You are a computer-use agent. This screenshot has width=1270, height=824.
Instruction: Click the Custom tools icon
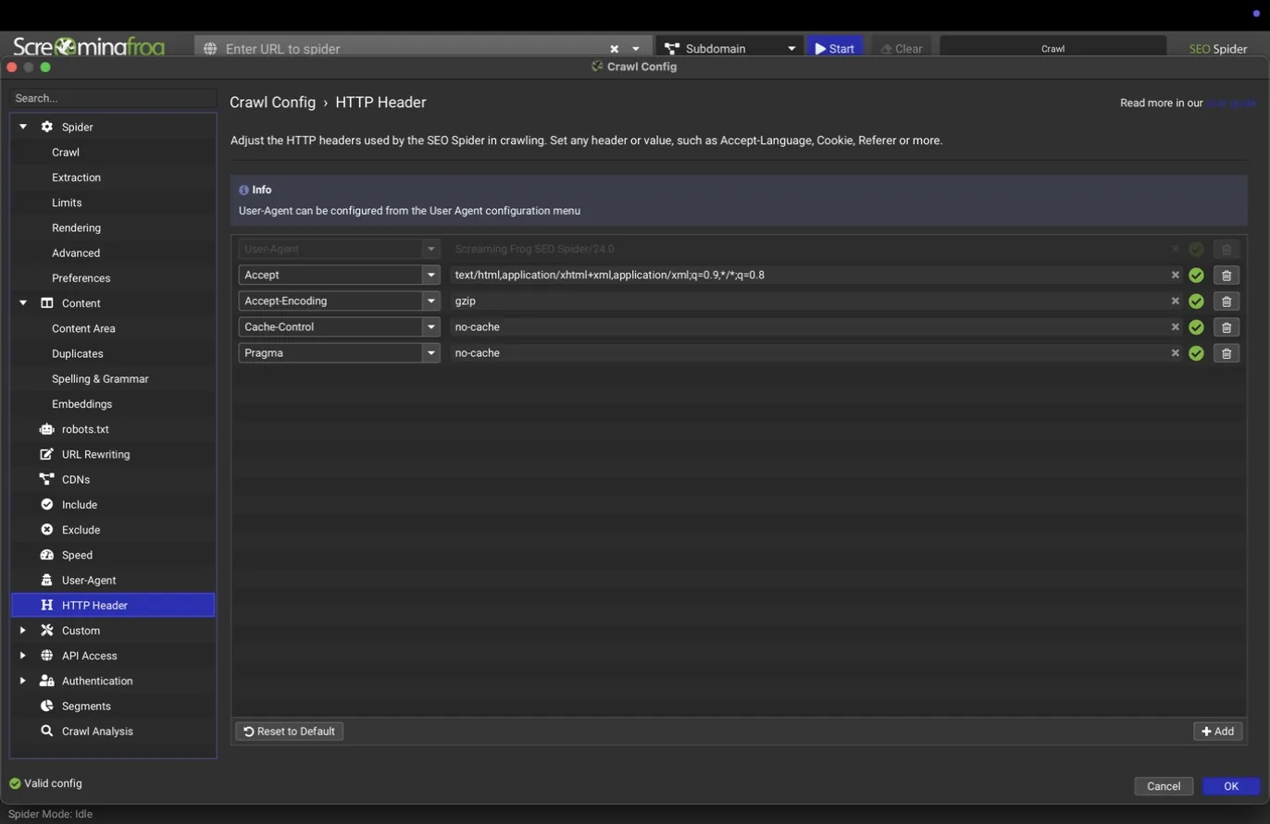click(47, 630)
